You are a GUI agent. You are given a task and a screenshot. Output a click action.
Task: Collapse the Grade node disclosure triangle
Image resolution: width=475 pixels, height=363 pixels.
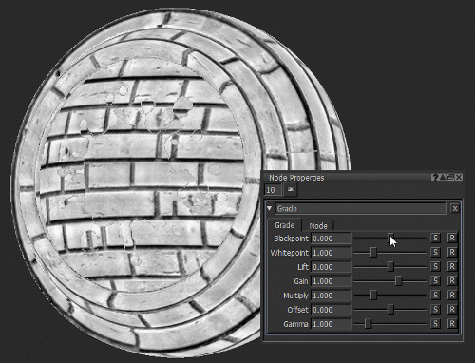(x=270, y=208)
